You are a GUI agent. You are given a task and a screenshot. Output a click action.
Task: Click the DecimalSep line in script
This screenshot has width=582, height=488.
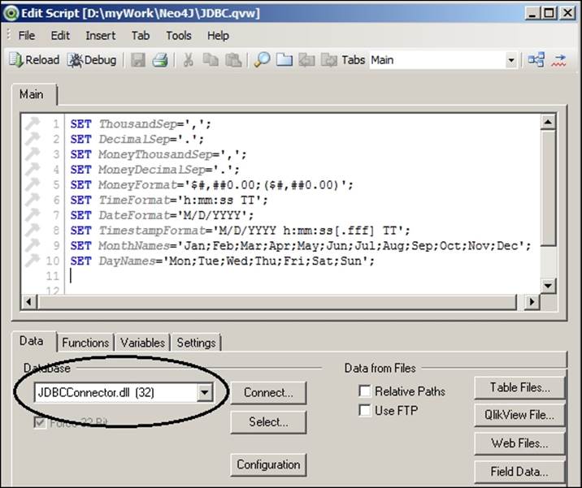137,139
